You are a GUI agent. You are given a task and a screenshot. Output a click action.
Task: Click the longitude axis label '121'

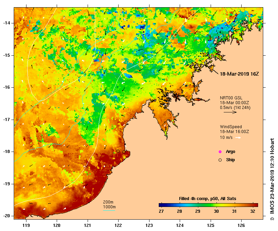click(87, 225)
